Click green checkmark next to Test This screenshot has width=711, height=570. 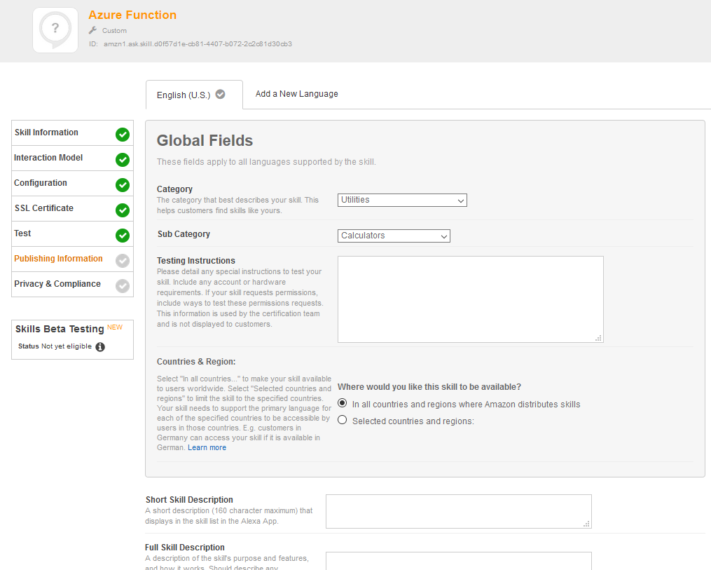click(123, 235)
